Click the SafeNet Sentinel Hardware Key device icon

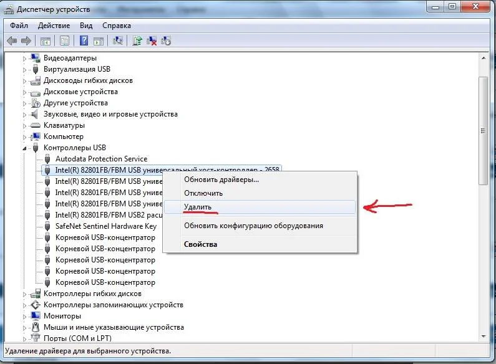[47, 226]
